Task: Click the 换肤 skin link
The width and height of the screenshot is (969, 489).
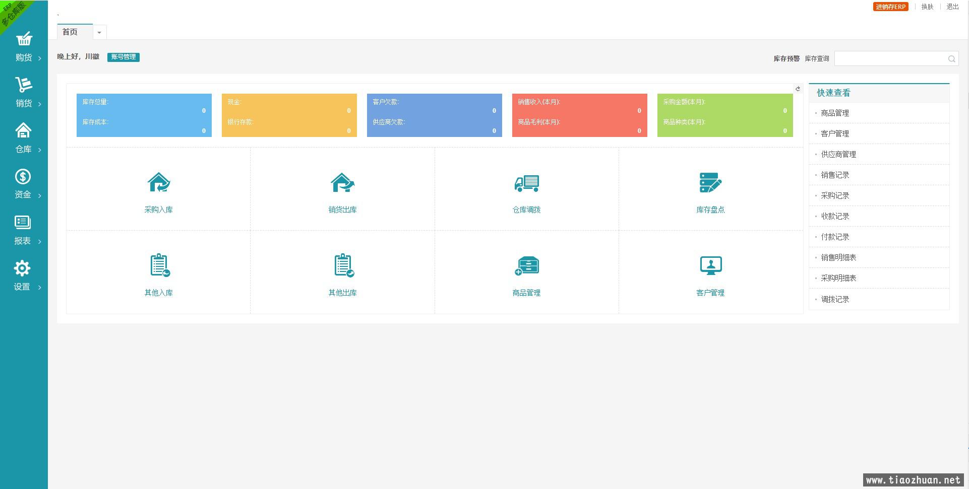Action: click(927, 7)
